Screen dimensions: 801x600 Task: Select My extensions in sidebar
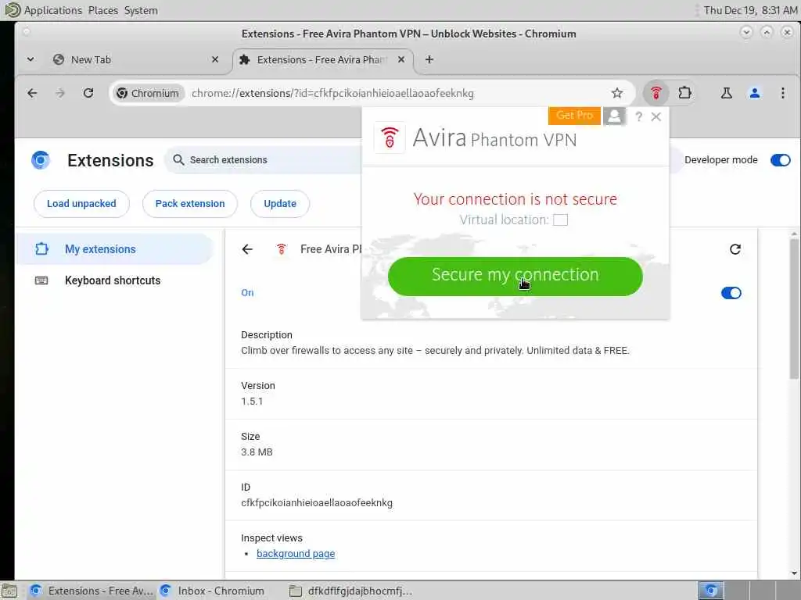tap(114, 249)
